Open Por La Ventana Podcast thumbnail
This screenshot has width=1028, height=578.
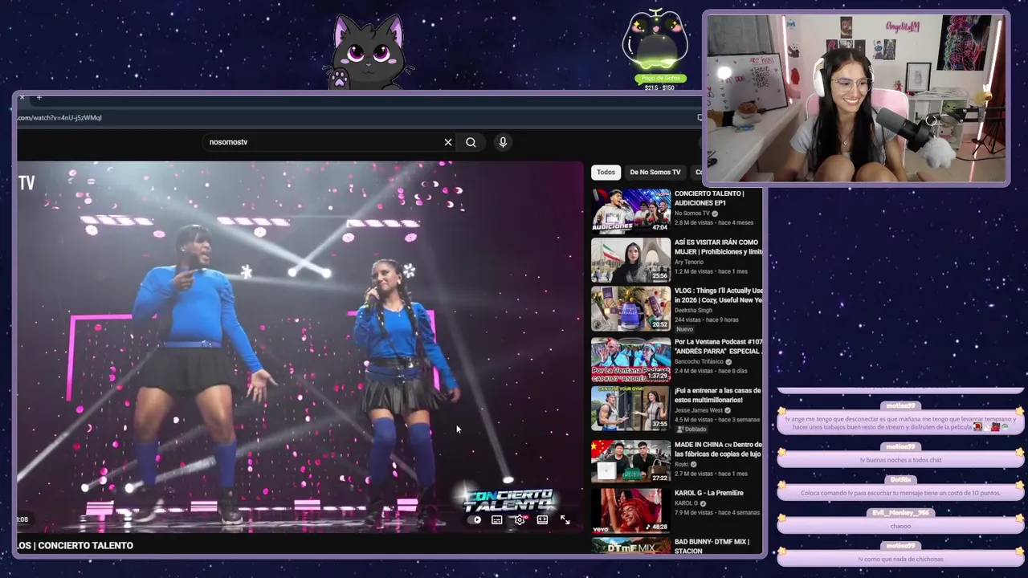pos(630,360)
